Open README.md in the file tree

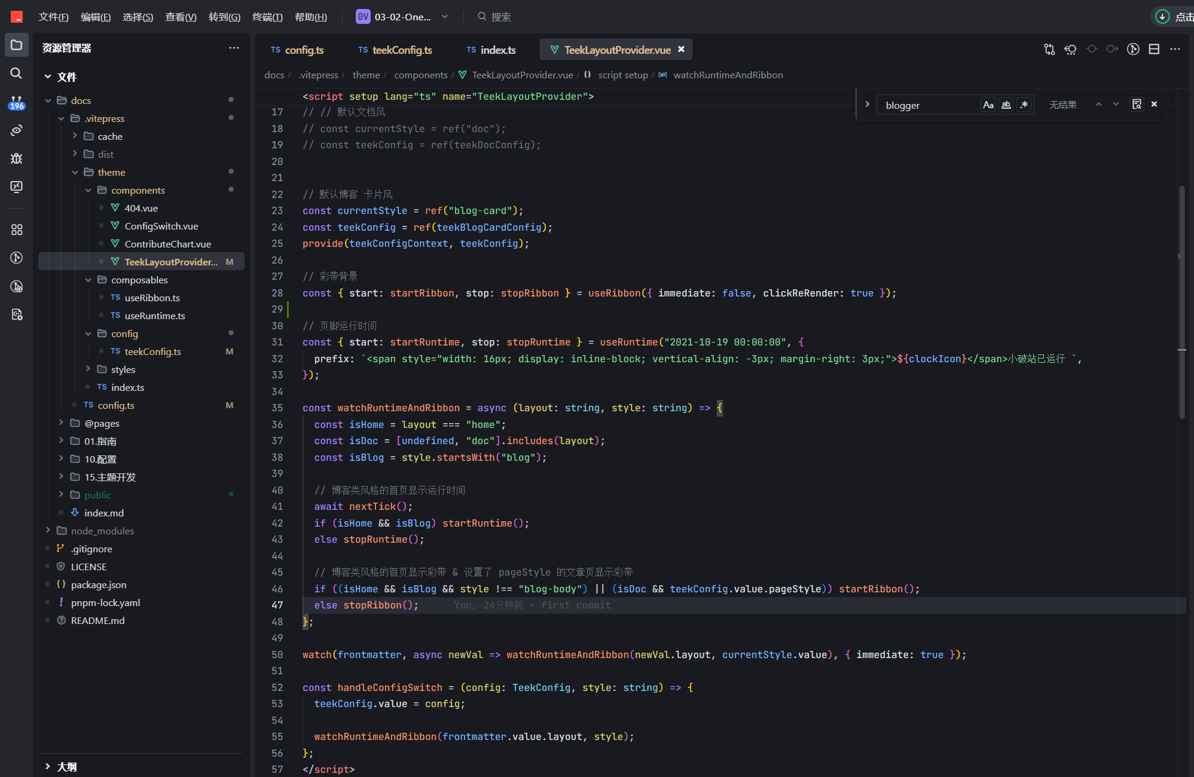pyautogui.click(x=97, y=620)
